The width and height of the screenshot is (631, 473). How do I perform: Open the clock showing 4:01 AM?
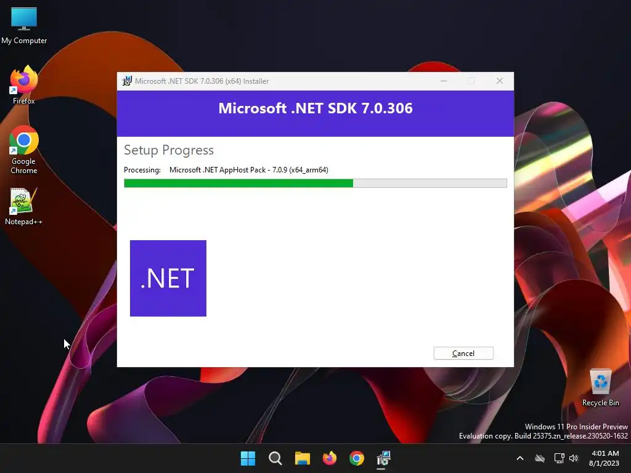605,458
